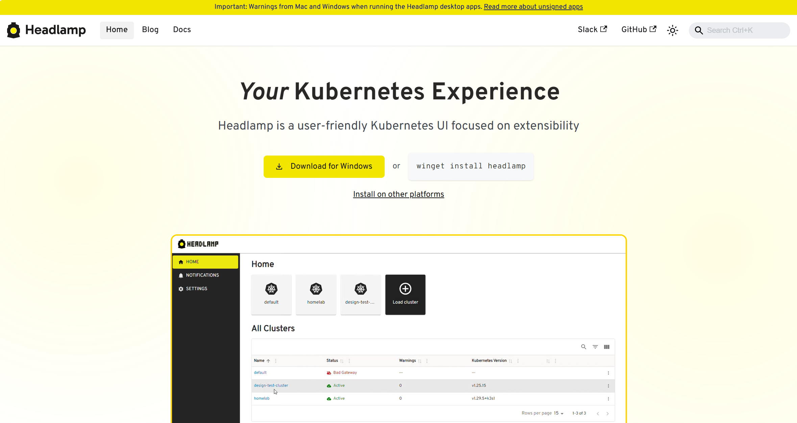Click the search icon above the clusters table
797x423 pixels.
pos(583,347)
